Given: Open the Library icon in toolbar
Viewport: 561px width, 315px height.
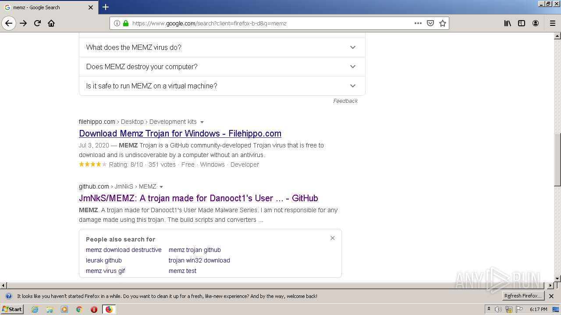Looking at the screenshot, I should 508,23.
